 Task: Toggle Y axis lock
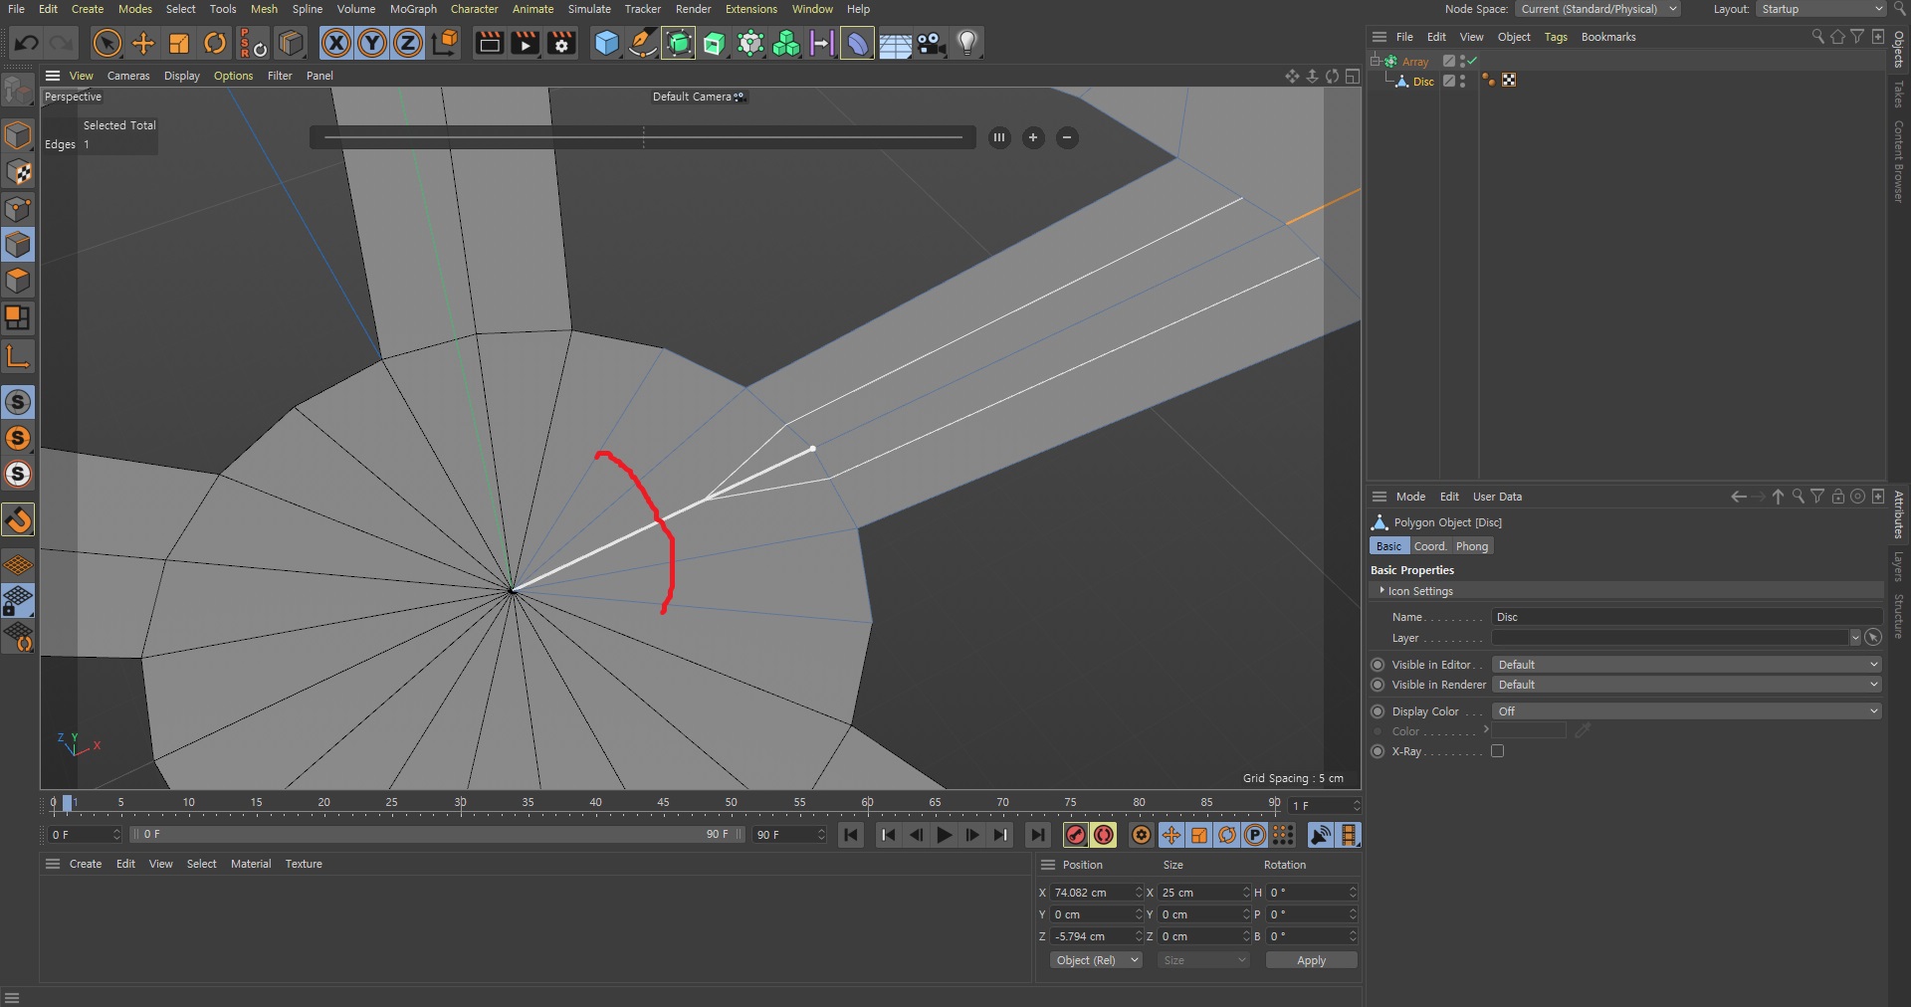point(372,43)
